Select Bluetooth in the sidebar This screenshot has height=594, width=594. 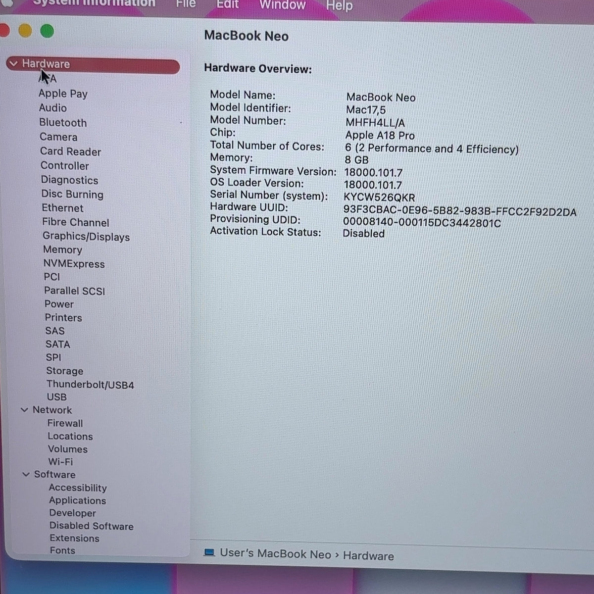(63, 123)
